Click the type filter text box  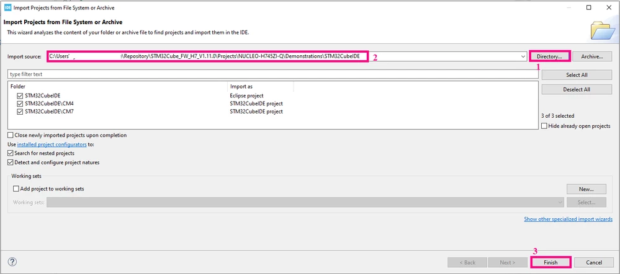tap(273, 74)
